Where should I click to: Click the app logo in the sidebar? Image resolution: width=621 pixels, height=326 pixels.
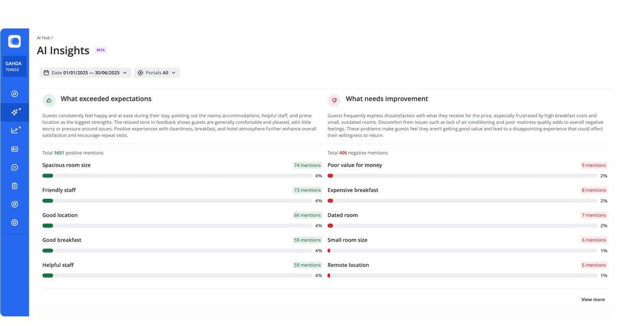(x=14, y=41)
